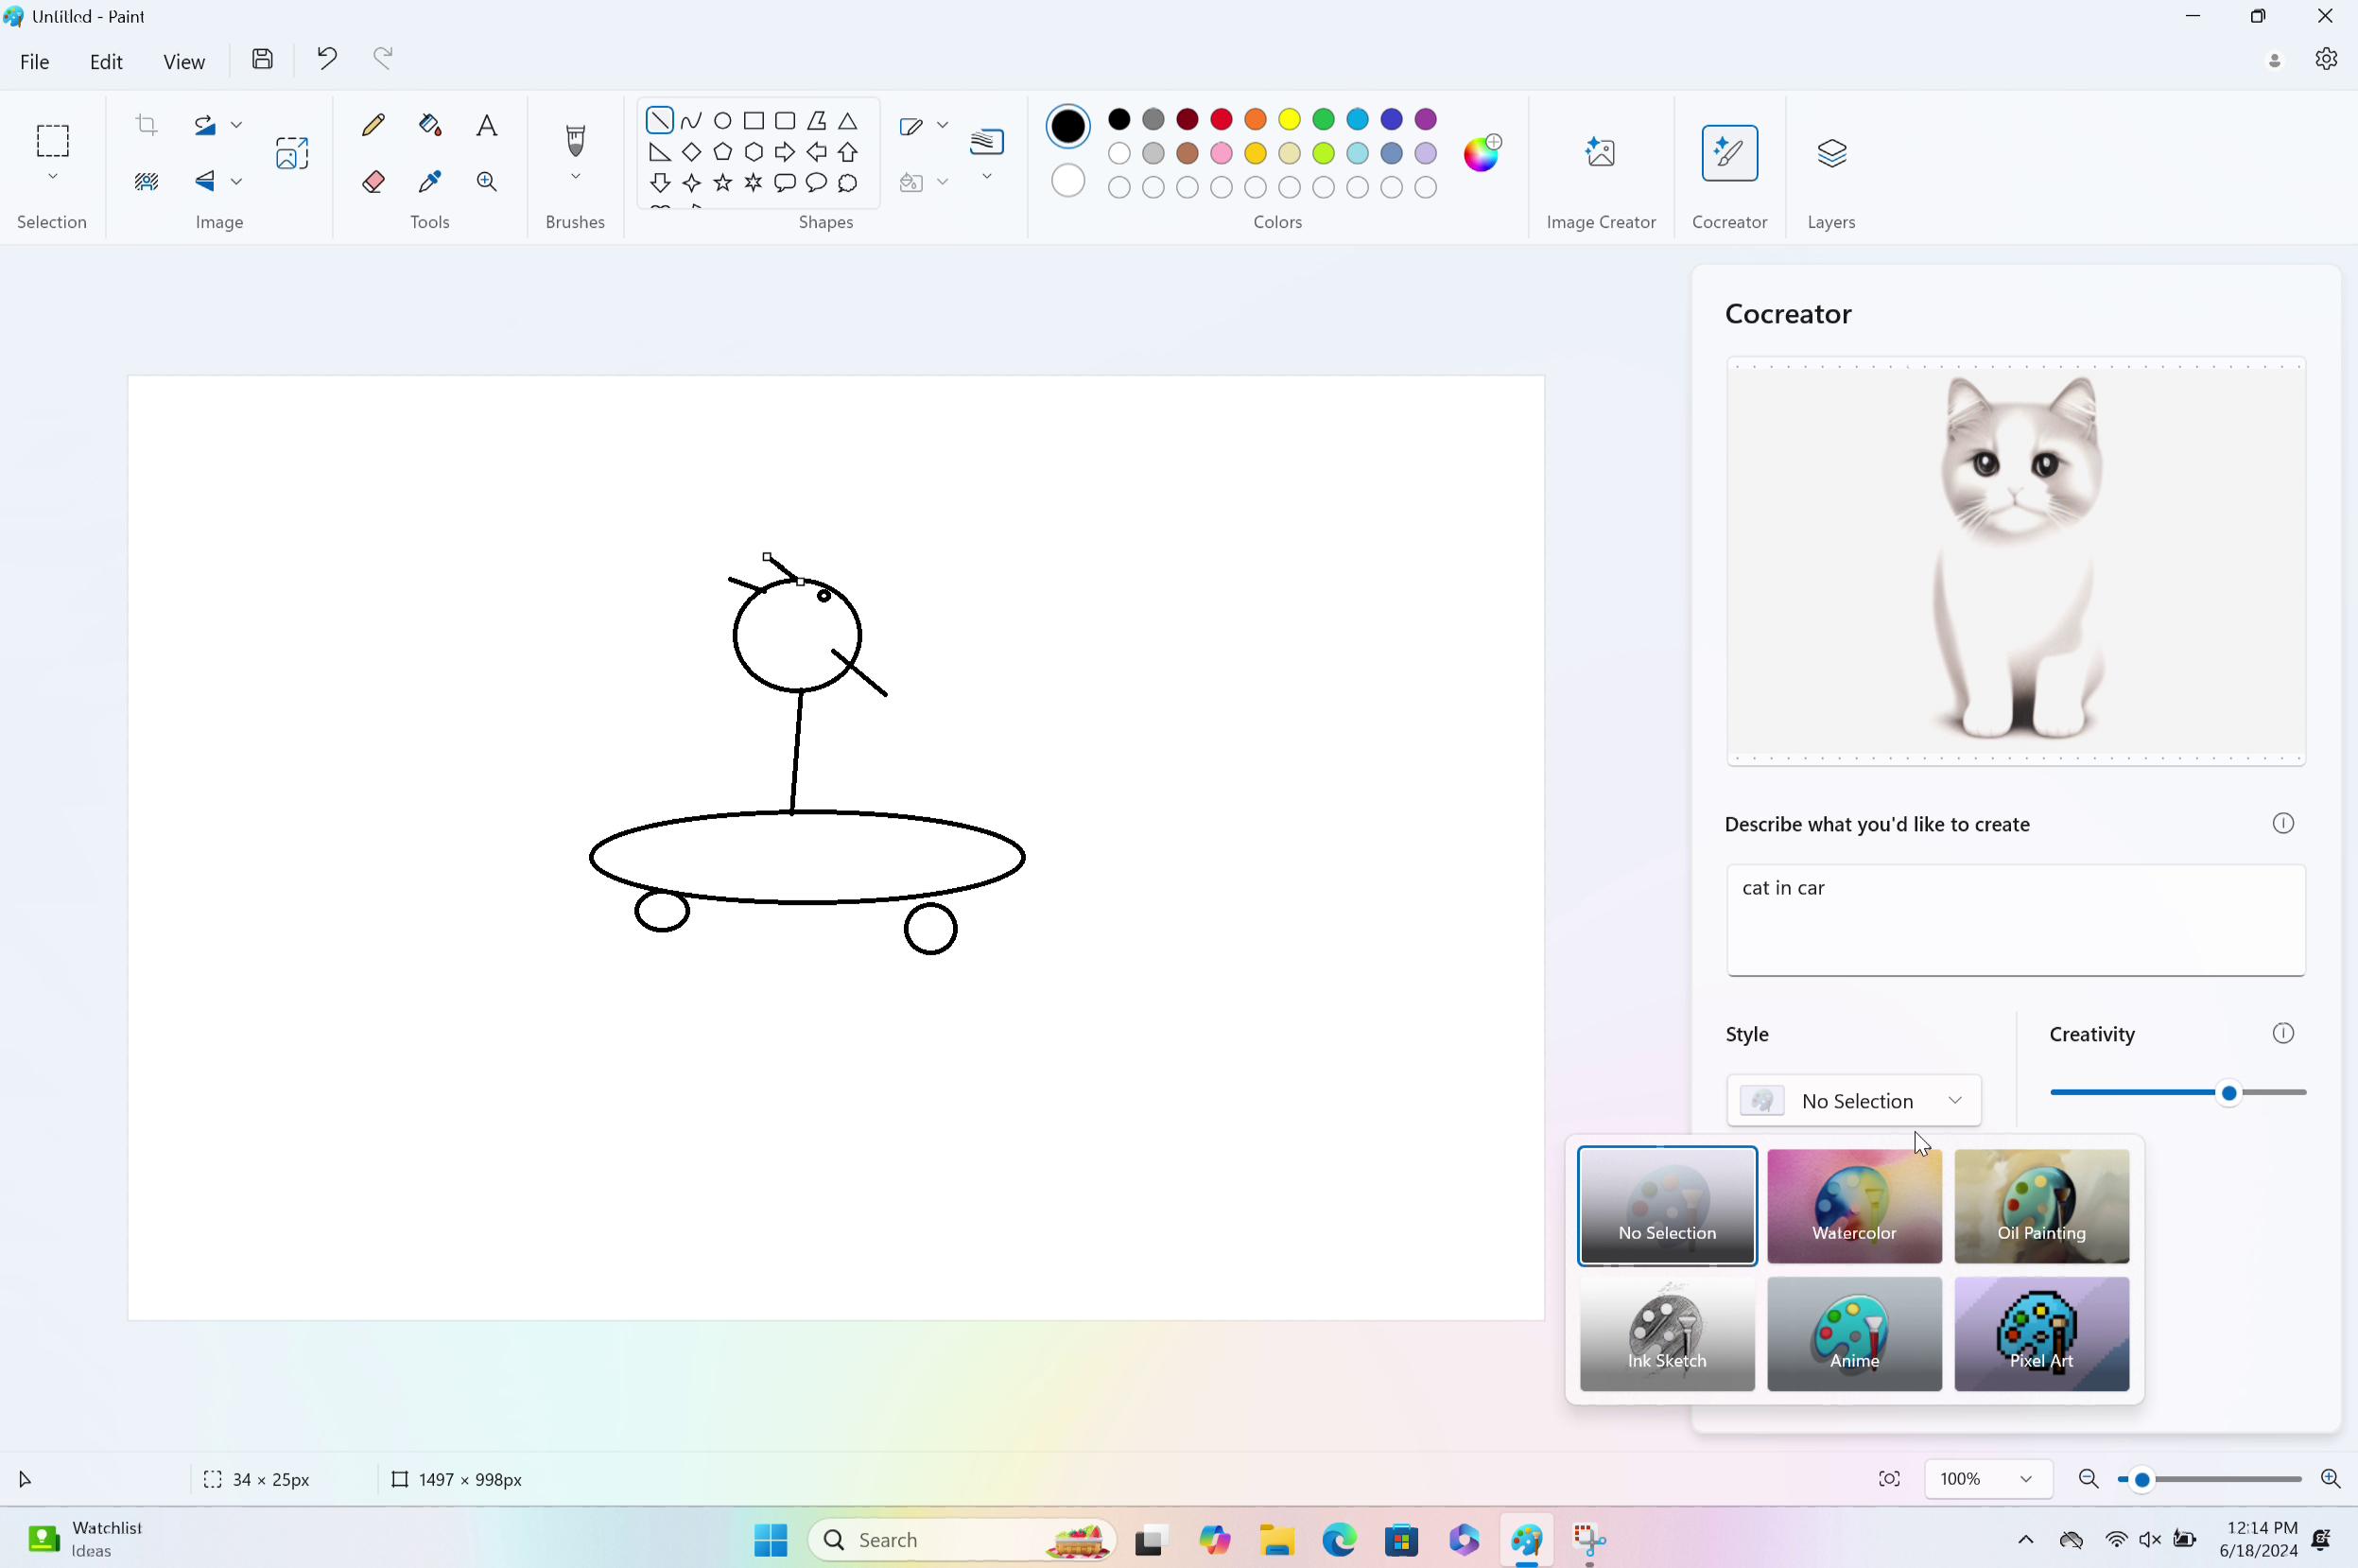Adjust the Creativity slider handle
This screenshot has height=1568, width=2358.
tap(2228, 1093)
